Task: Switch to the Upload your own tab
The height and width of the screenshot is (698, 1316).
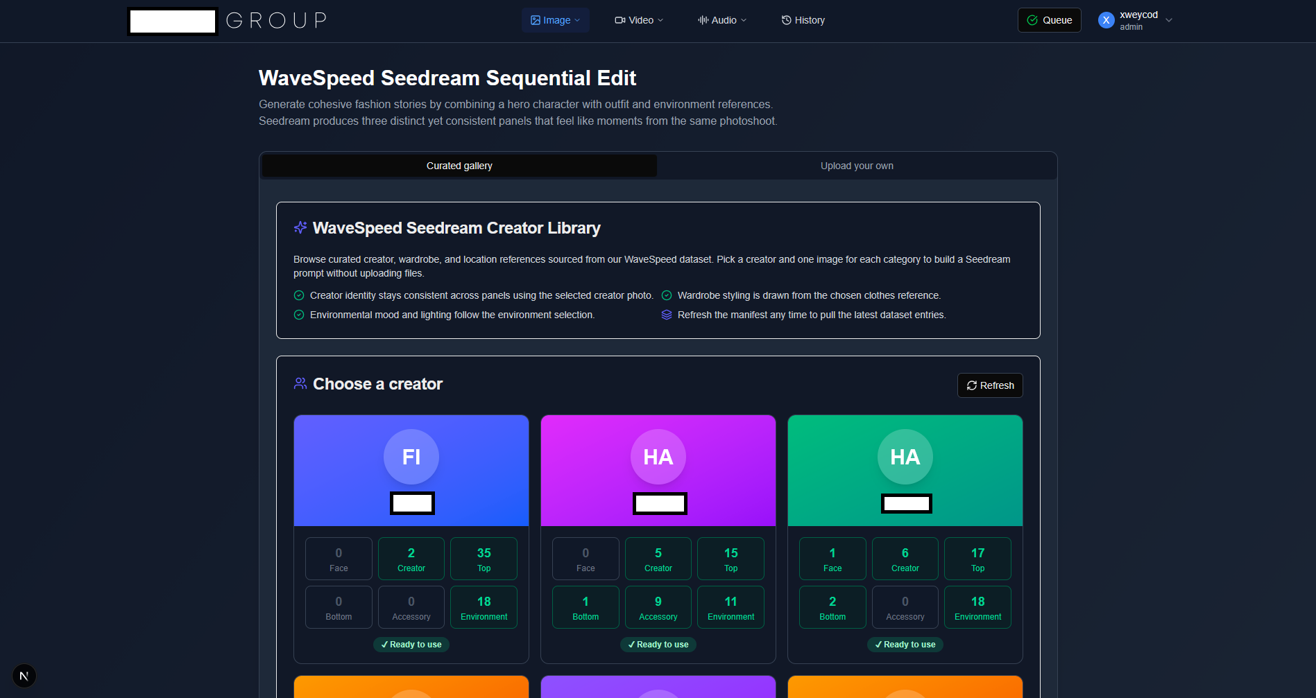Action: point(857,166)
